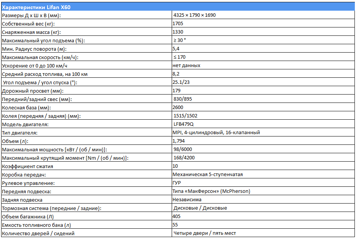Select the value '405'
This screenshot has width=356, height=239.
click(176, 216)
